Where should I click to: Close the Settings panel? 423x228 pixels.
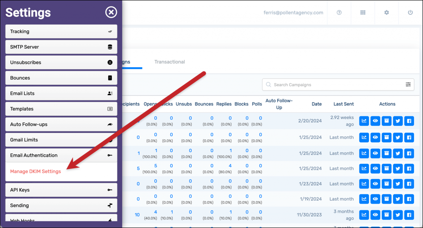coord(111,12)
